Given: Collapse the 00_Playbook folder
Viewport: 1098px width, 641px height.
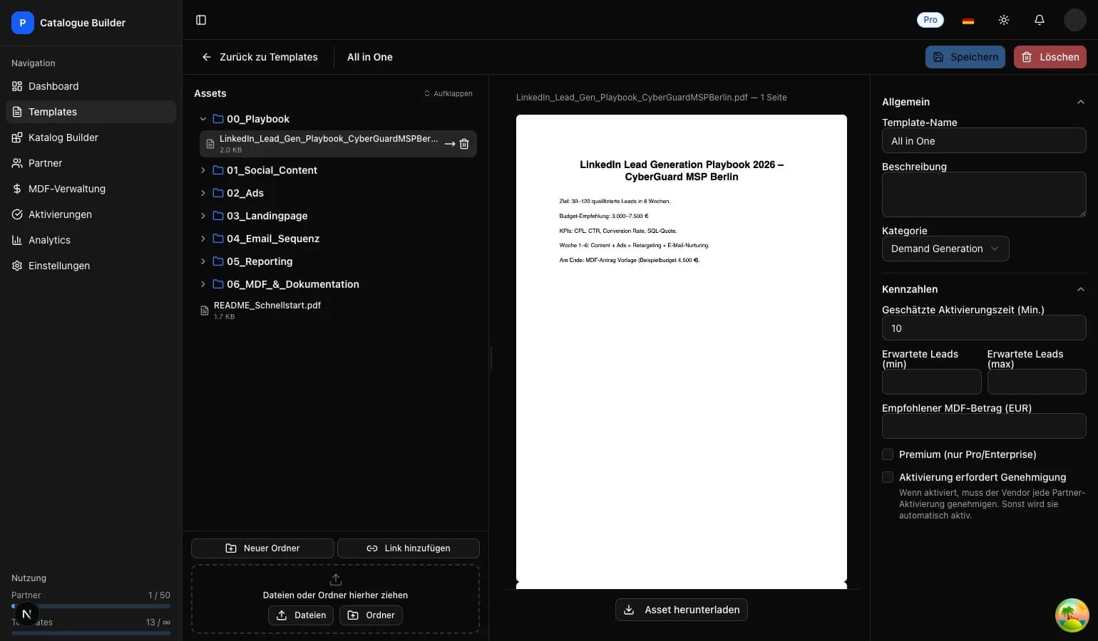Looking at the screenshot, I should (203, 119).
